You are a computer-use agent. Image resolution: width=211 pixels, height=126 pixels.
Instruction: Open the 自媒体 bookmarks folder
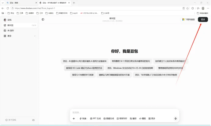click(30, 13)
